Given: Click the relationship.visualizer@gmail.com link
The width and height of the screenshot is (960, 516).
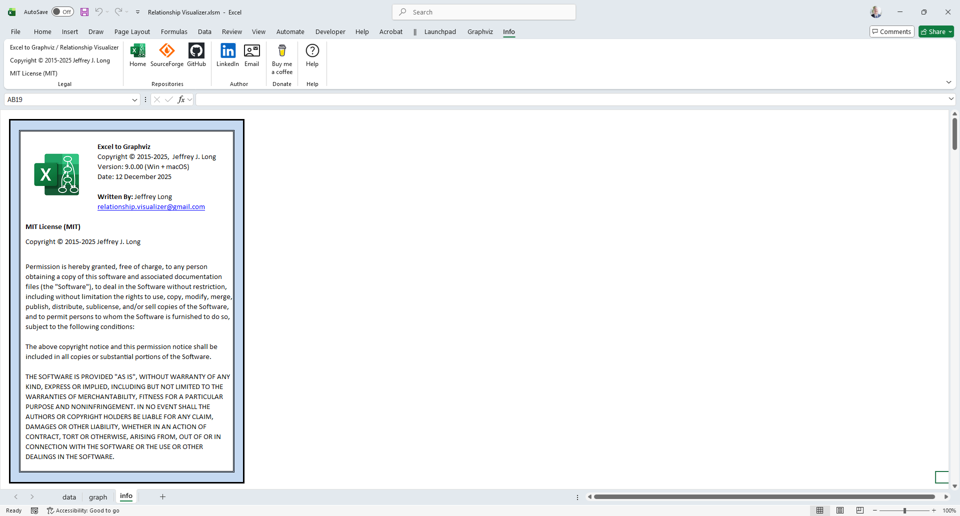Looking at the screenshot, I should pos(151,207).
